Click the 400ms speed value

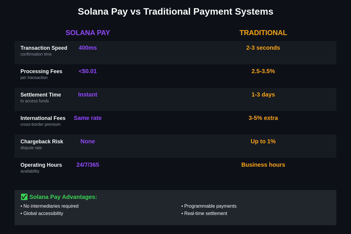(88, 48)
